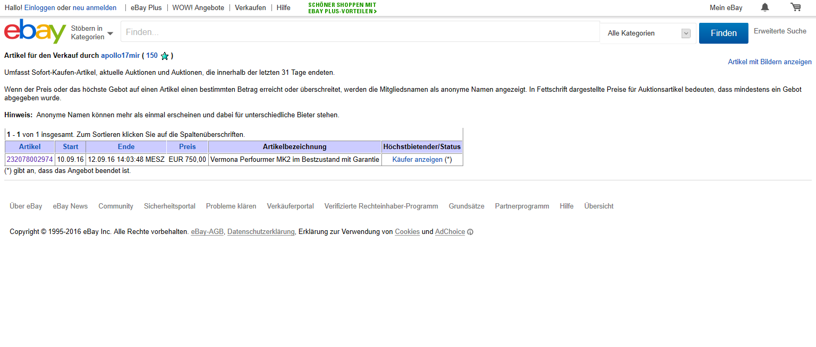Open Verkäuferportal footer link
816x347 pixels.
click(x=291, y=206)
